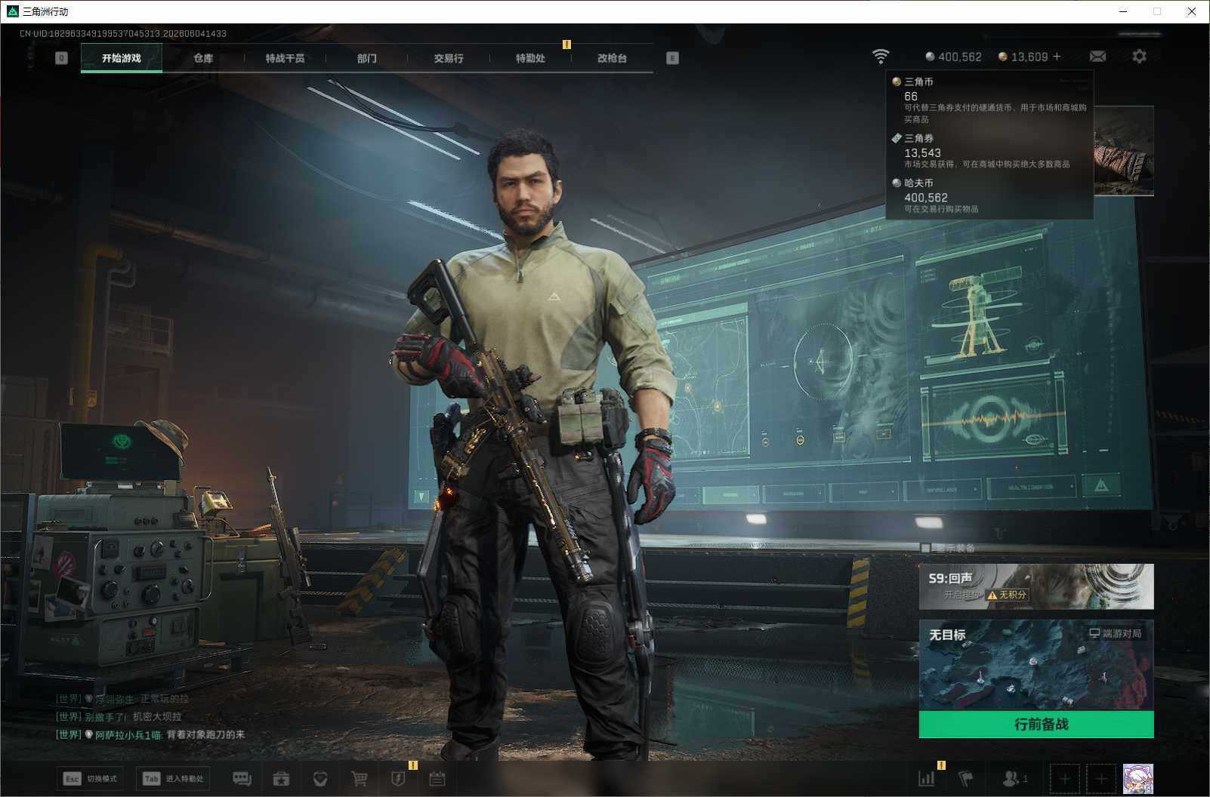Click the green 行前备战 button
Viewport: 1210px width, 797px height.
(x=1036, y=725)
